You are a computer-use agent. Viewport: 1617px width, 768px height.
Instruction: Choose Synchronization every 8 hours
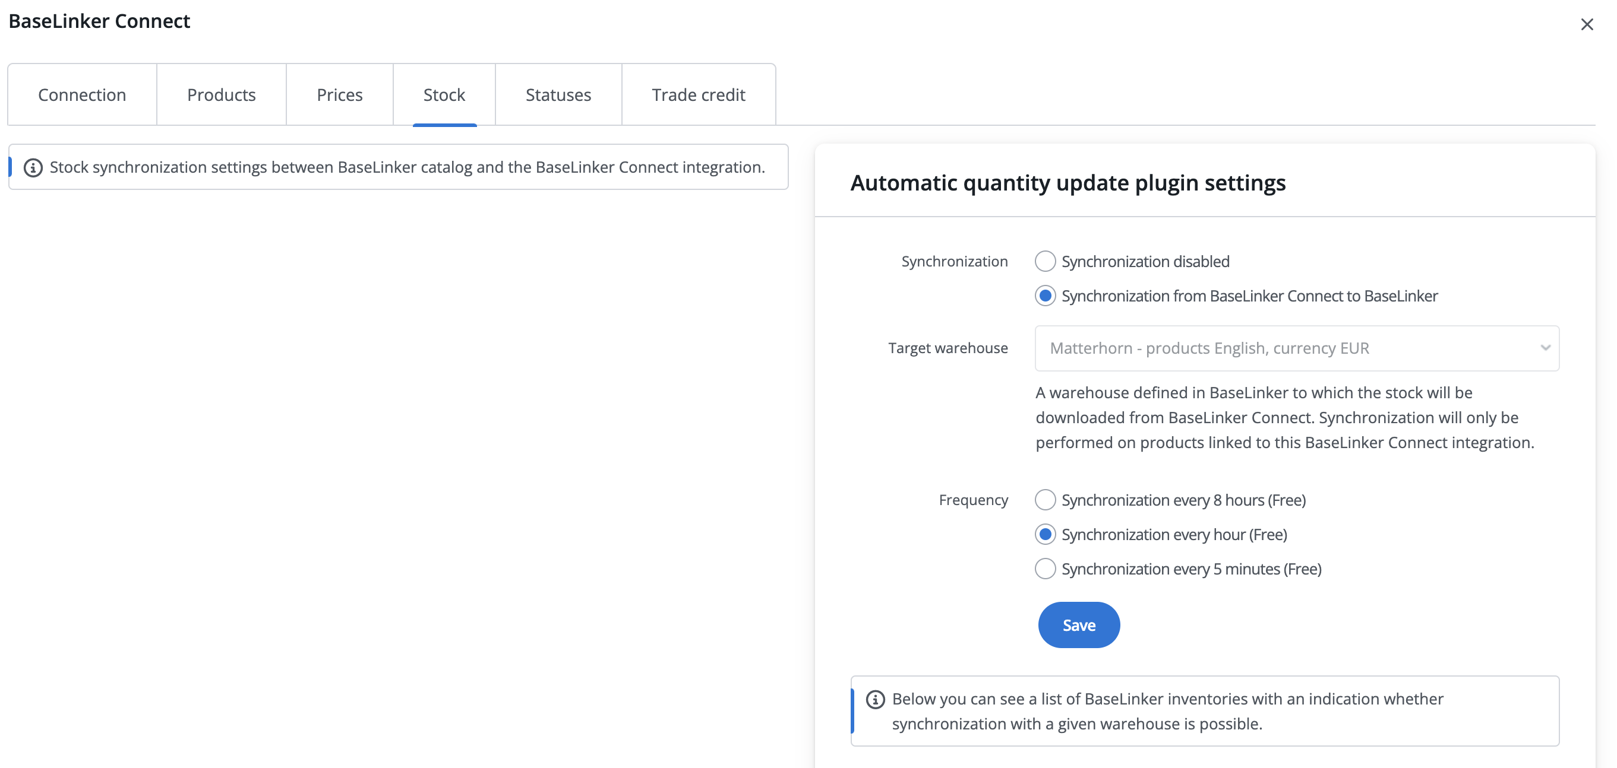[1044, 500]
